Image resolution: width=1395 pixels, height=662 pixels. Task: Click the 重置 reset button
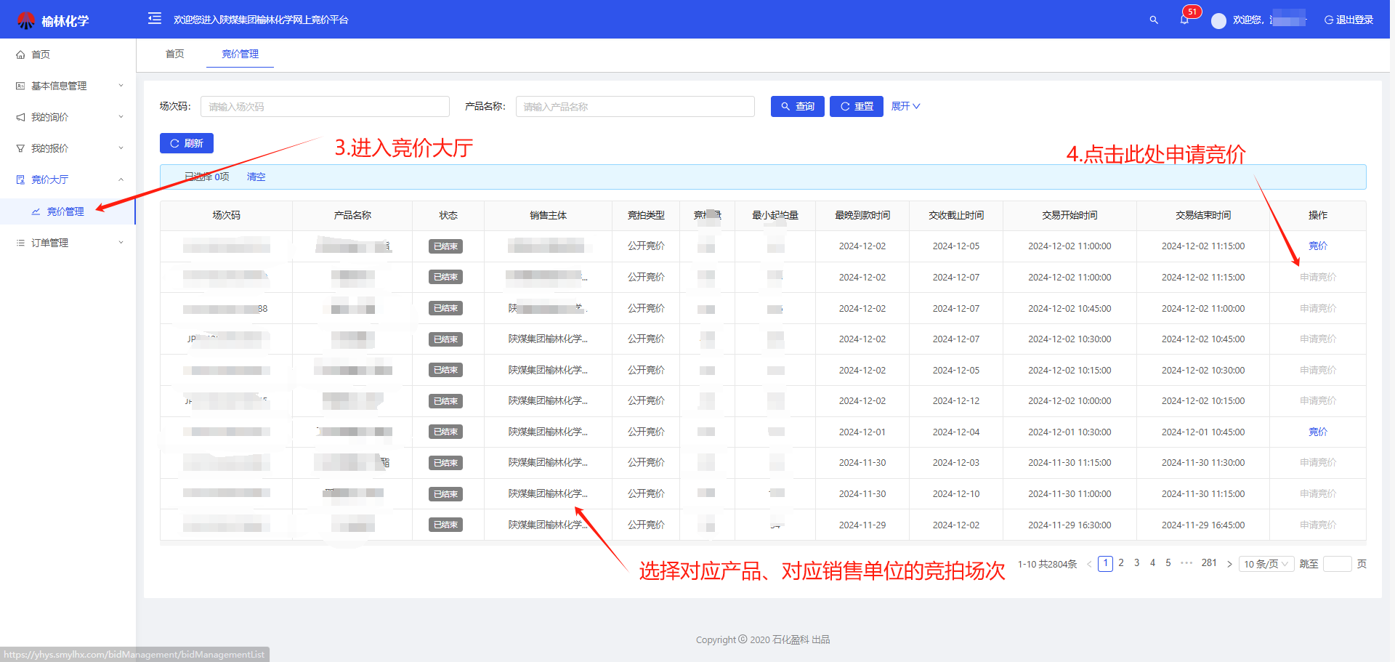coord(856,106)
